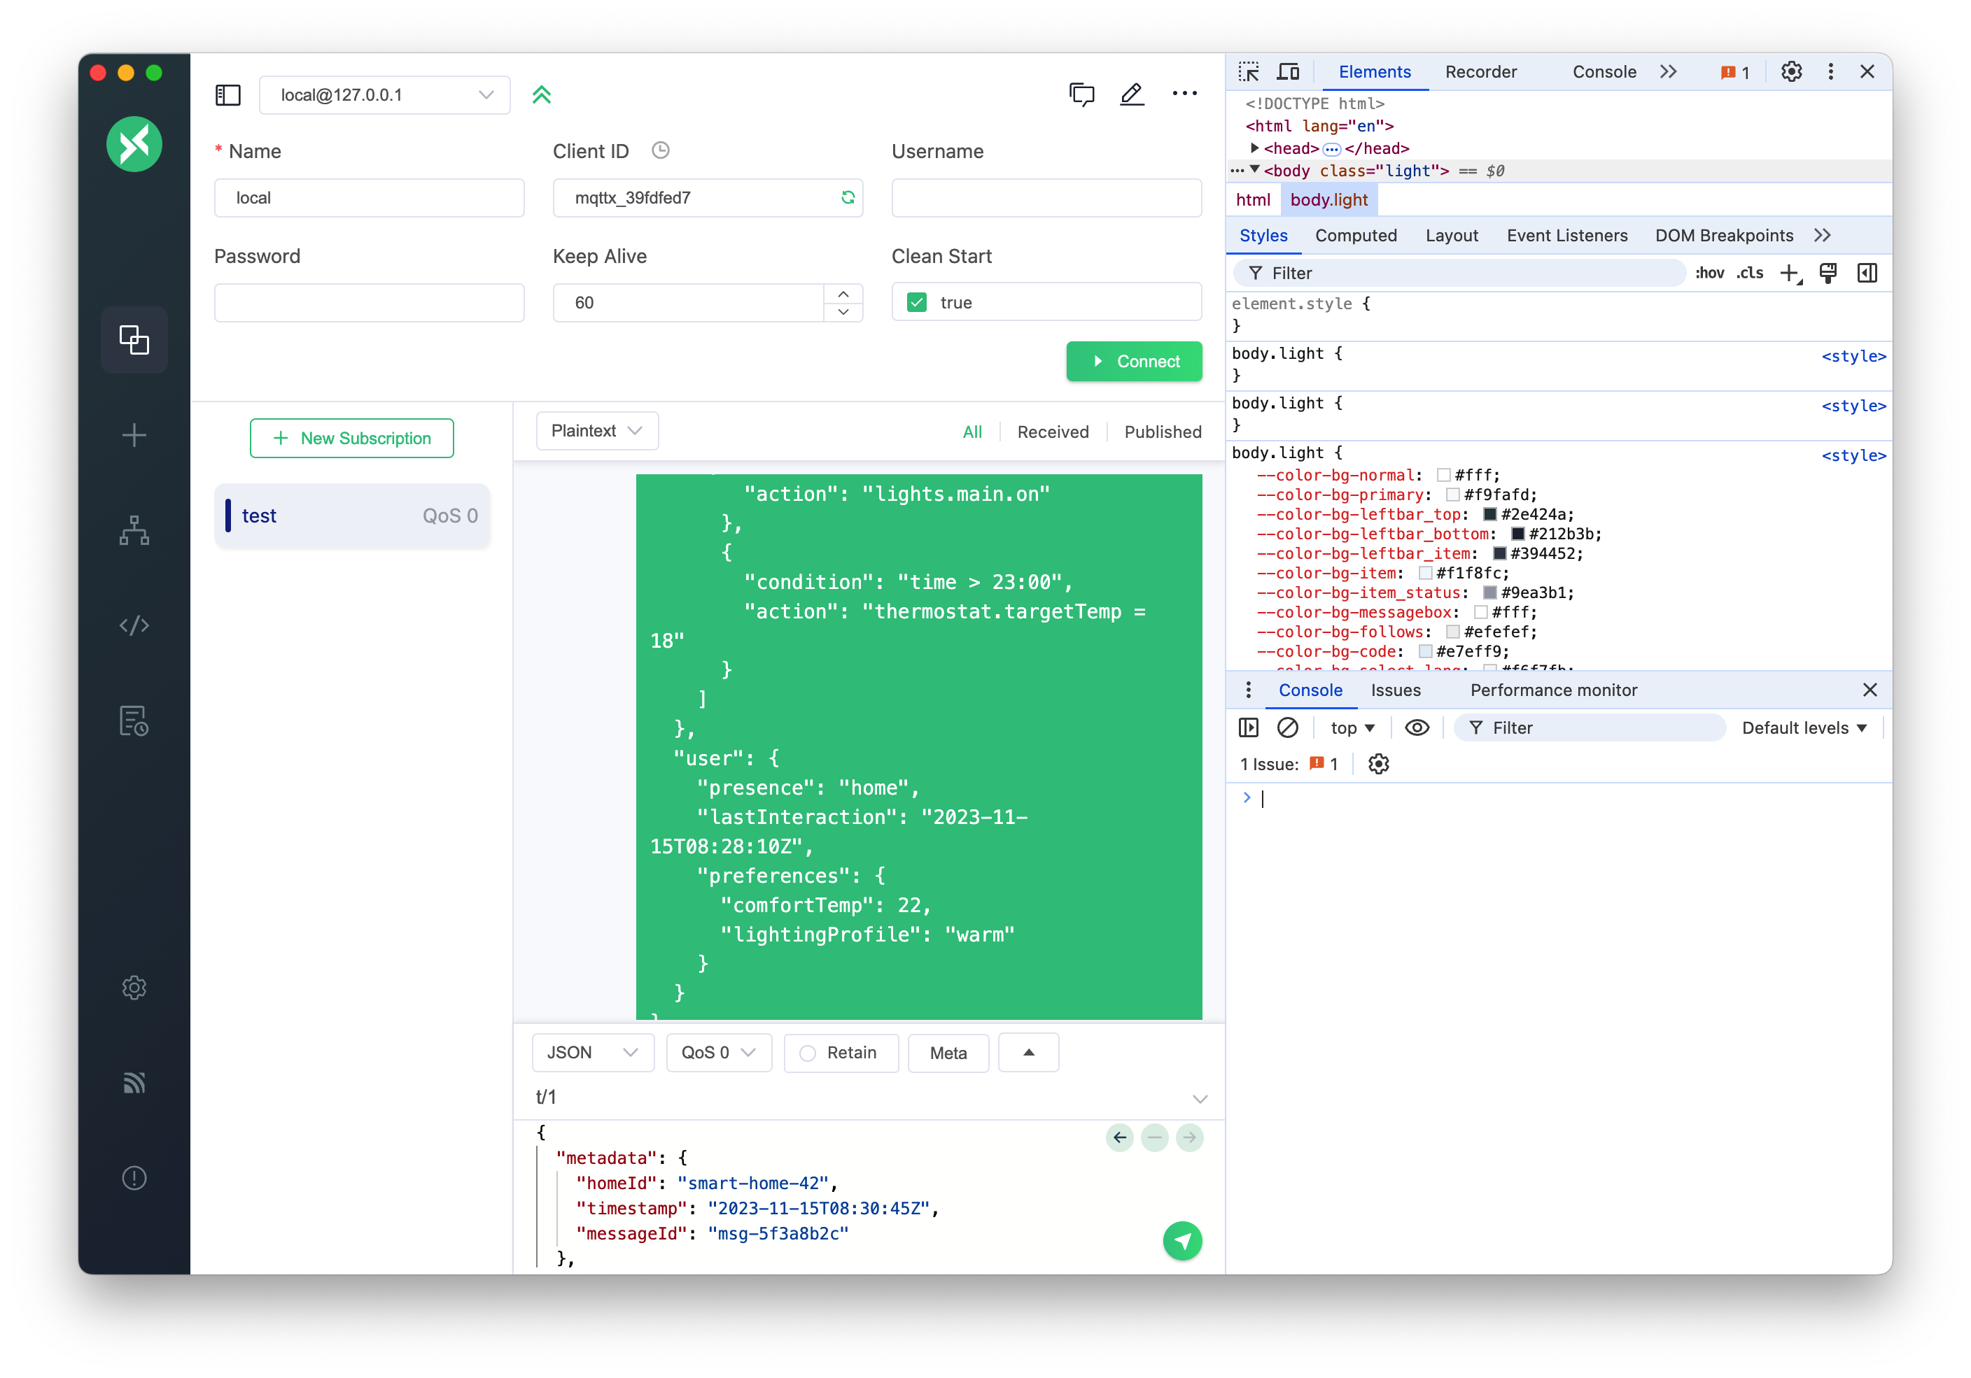Collapse connection settings with green double chevron
This screenshot has height=1378, width=1971.
click(x=542, y=94)
